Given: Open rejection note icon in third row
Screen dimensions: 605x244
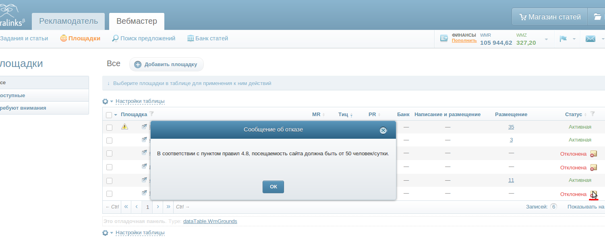Looking at the screenshot, I should 593,154.
